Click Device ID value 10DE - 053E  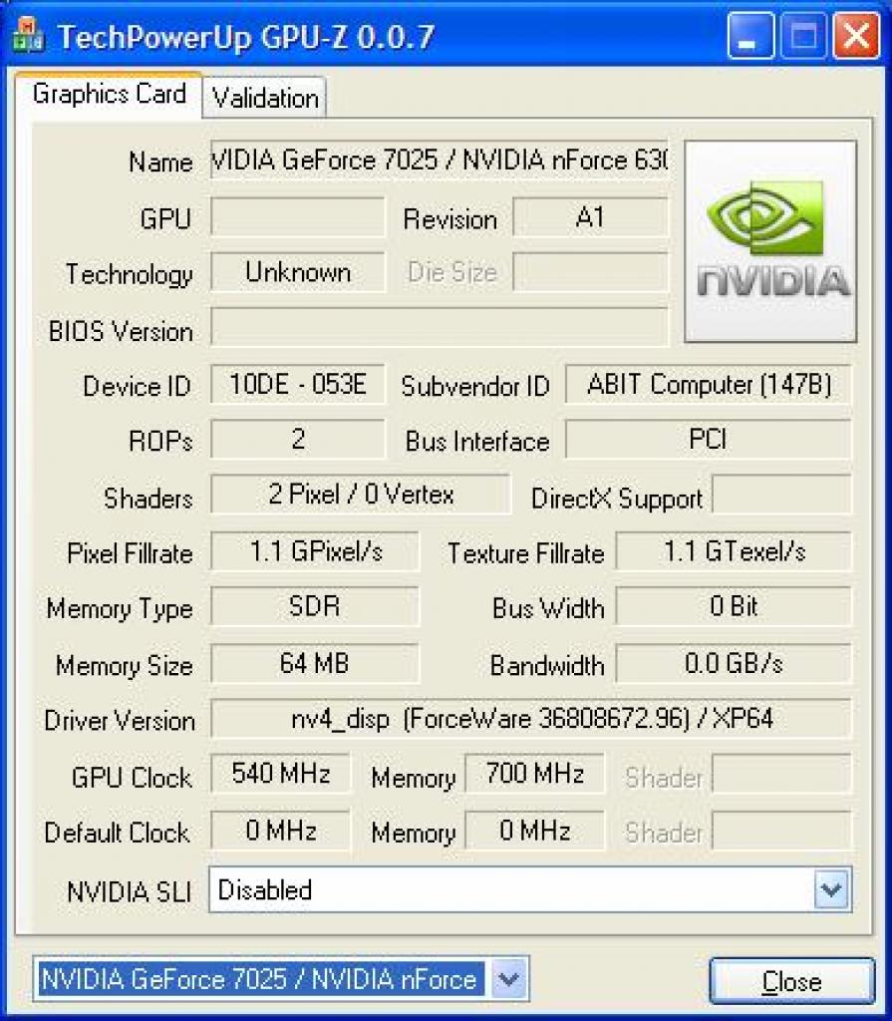coord(298,384)
